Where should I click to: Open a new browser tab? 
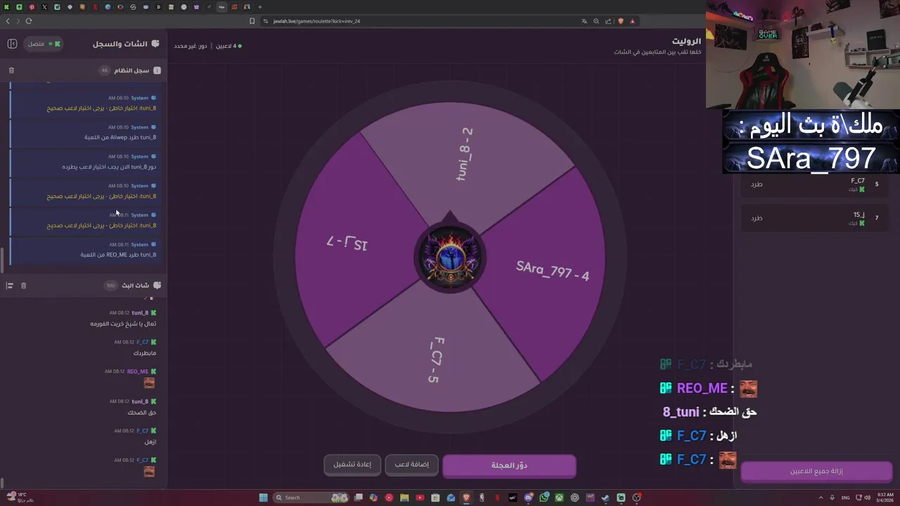click(260, 7)
